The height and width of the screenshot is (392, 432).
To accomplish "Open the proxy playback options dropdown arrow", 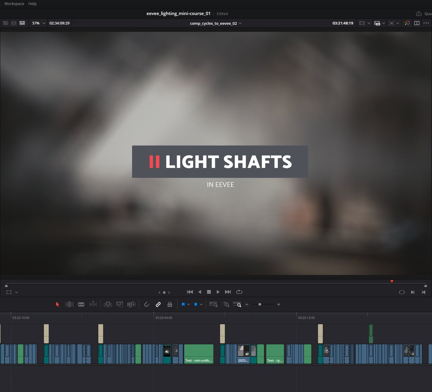I will click(x=383, y=23).
